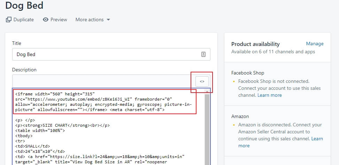
Task: Click the Product availability heading
Action: 255,44
